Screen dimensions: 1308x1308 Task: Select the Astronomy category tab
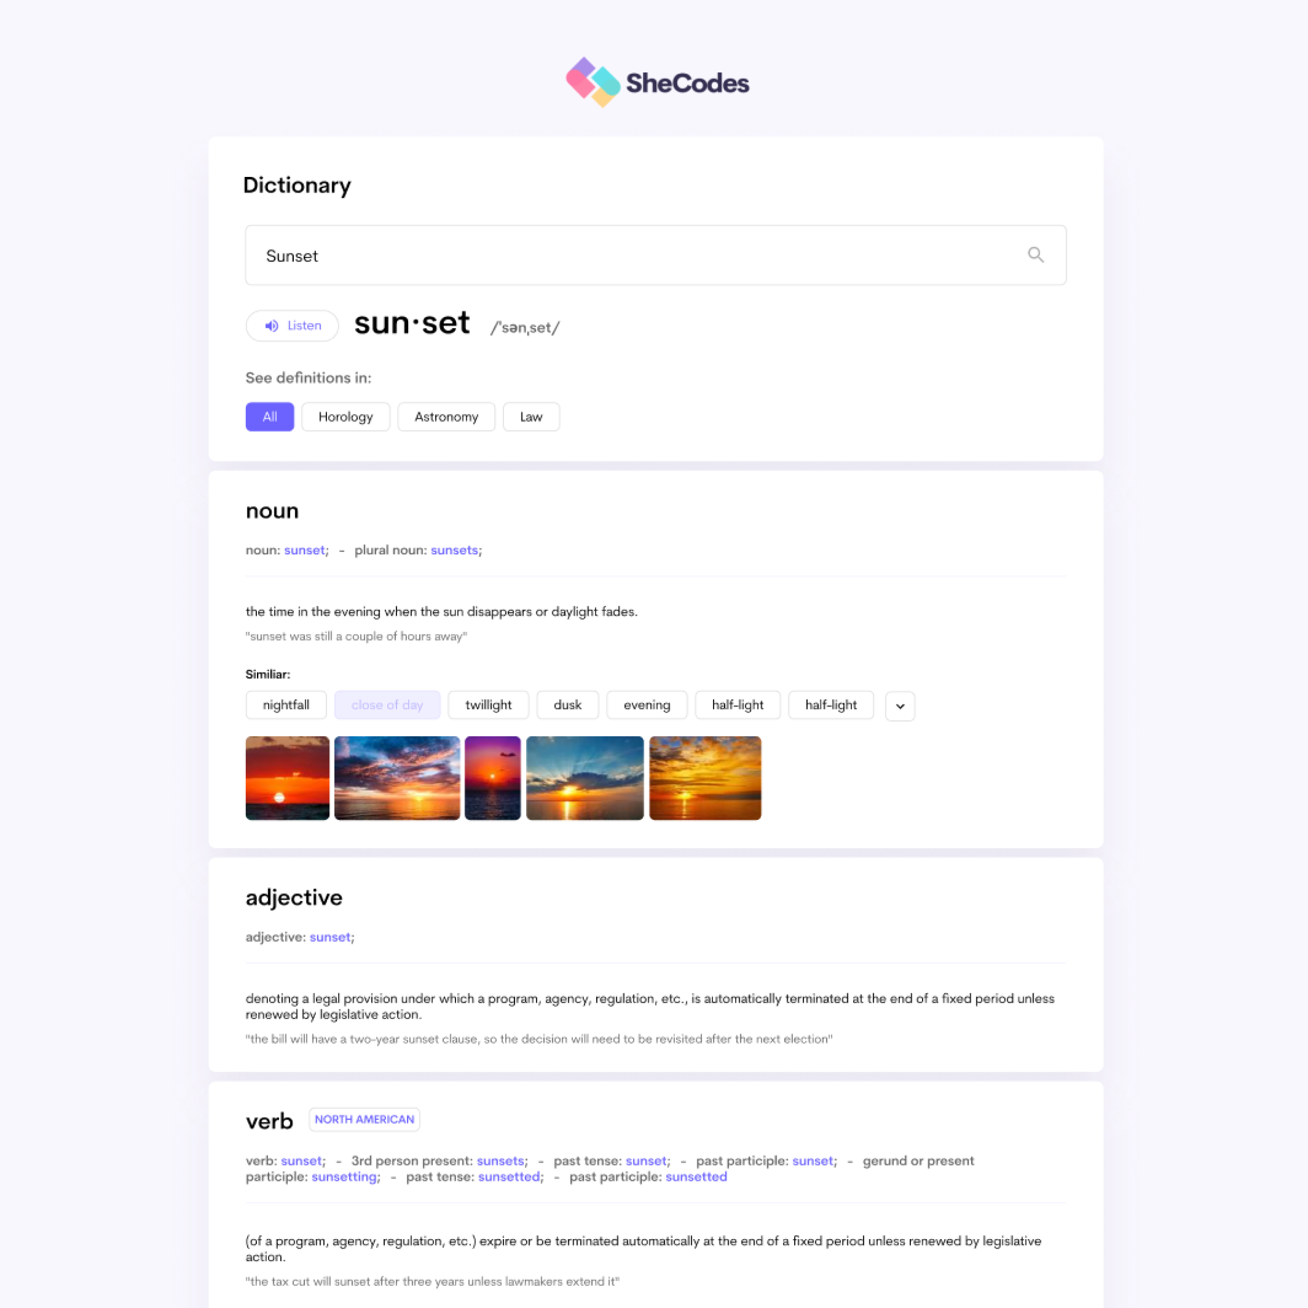(446, 417)
